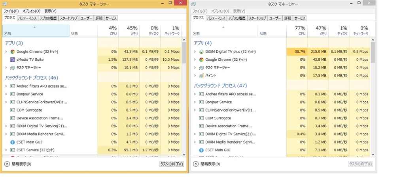Click Paint (ペイント) icon in right window
The image size is (405, 190).
[201, 75]
